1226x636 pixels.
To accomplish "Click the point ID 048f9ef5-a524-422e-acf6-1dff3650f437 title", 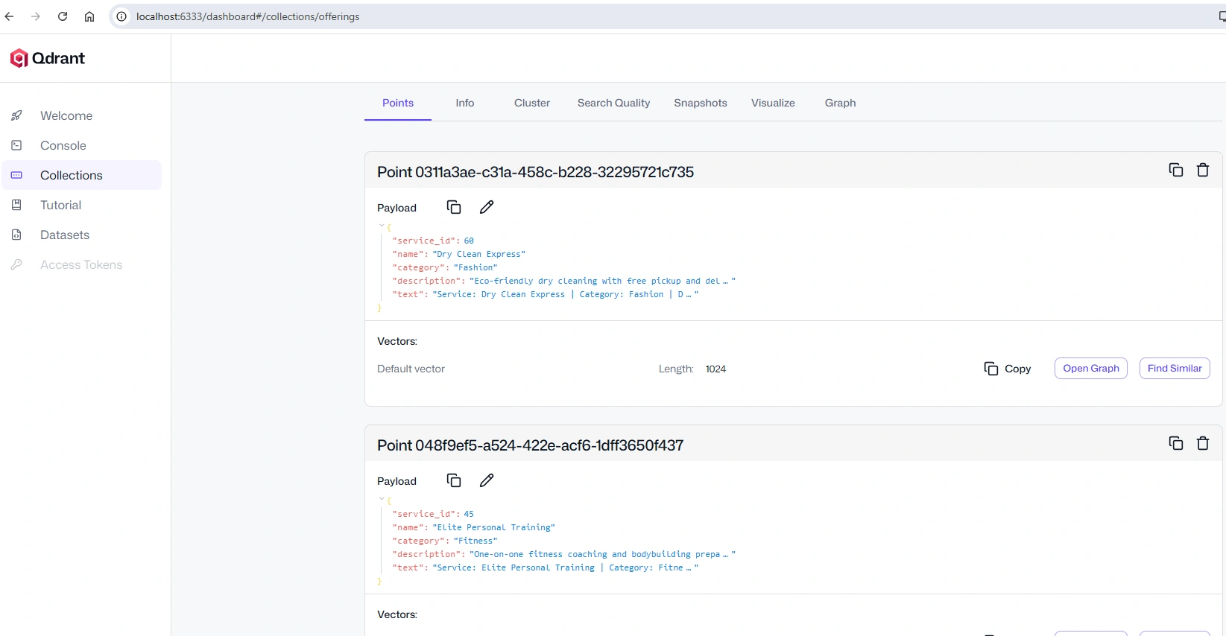I will click(530, 445).
